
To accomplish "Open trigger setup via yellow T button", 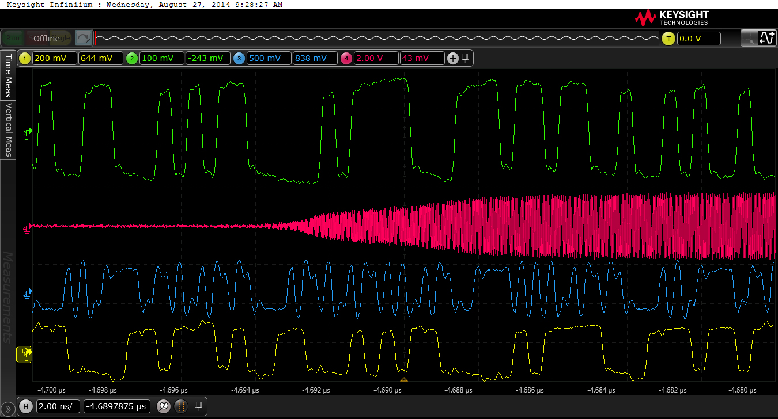I will coord(669,39).
